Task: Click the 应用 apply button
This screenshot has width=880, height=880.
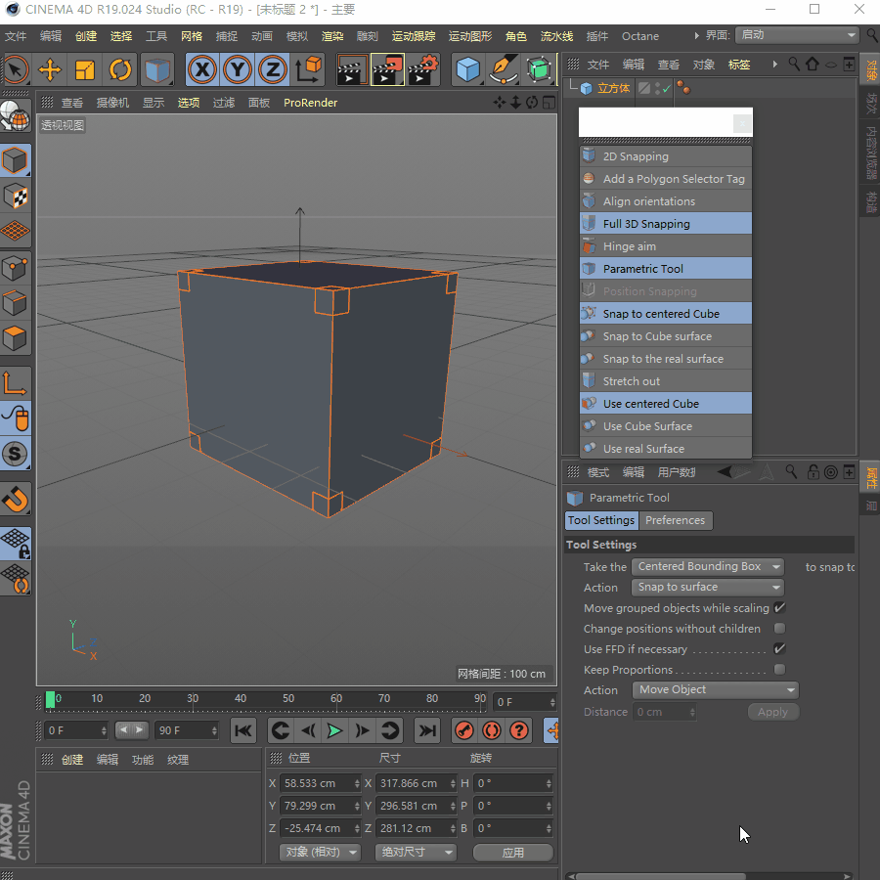Action: click(x=513, y=852)
